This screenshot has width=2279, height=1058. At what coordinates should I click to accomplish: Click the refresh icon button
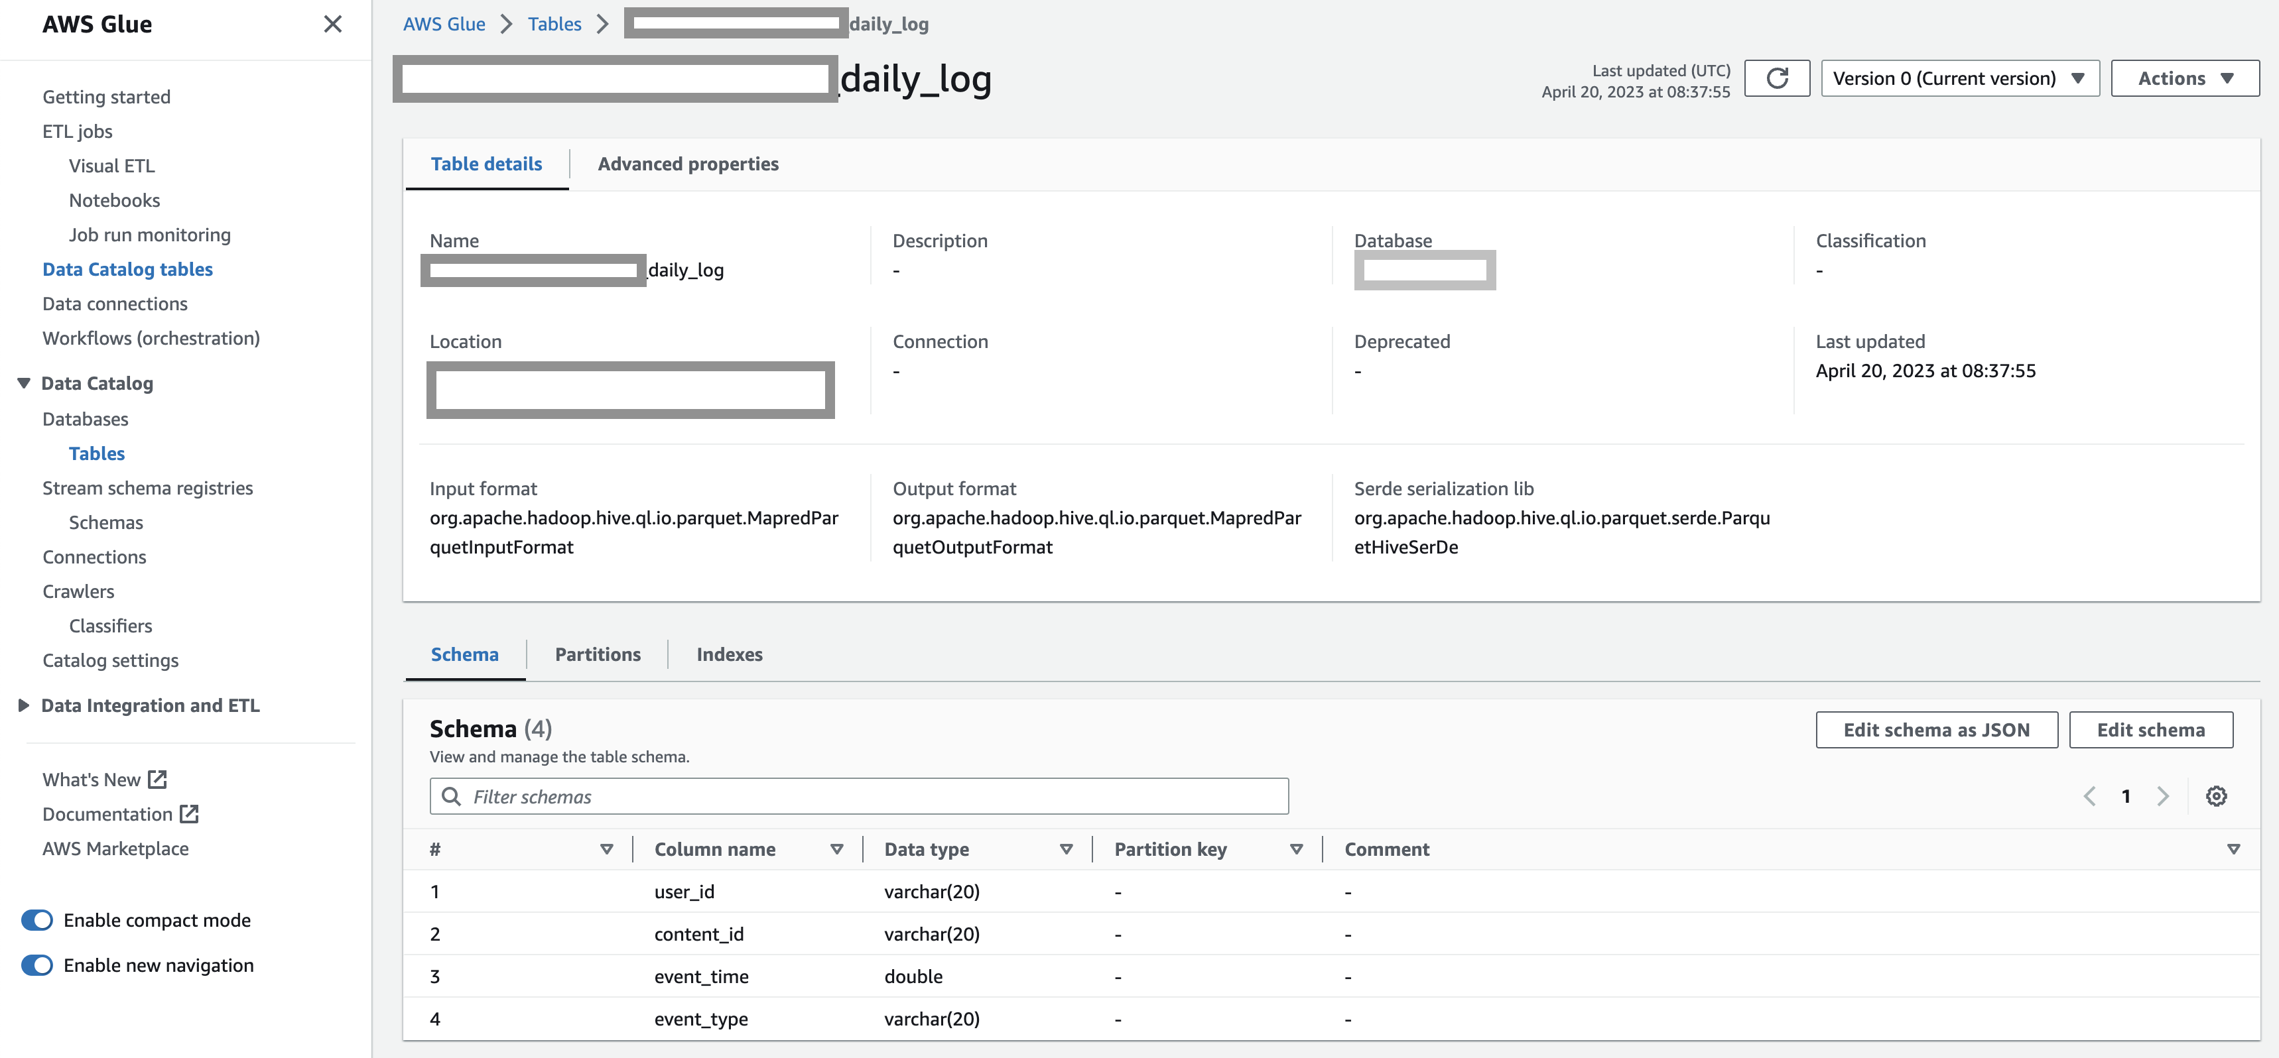pyautogui.click(x=1776, y=79)
